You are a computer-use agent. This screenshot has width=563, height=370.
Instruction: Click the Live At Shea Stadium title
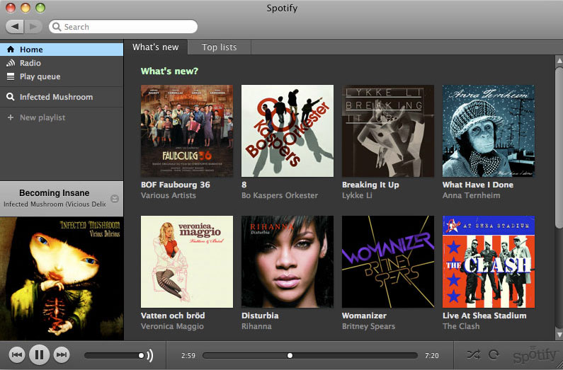coord(484,316)
